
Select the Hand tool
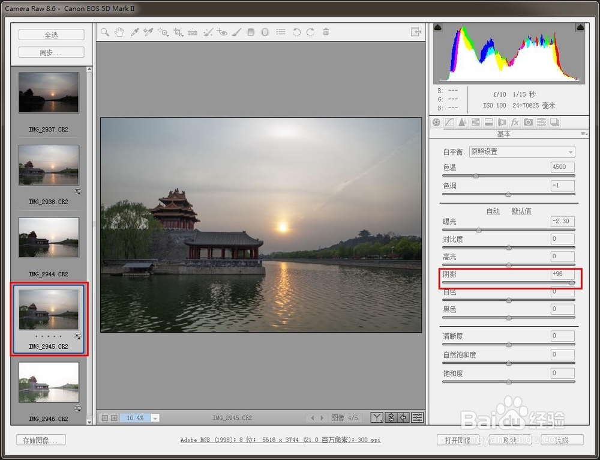(x=119, y=32)
